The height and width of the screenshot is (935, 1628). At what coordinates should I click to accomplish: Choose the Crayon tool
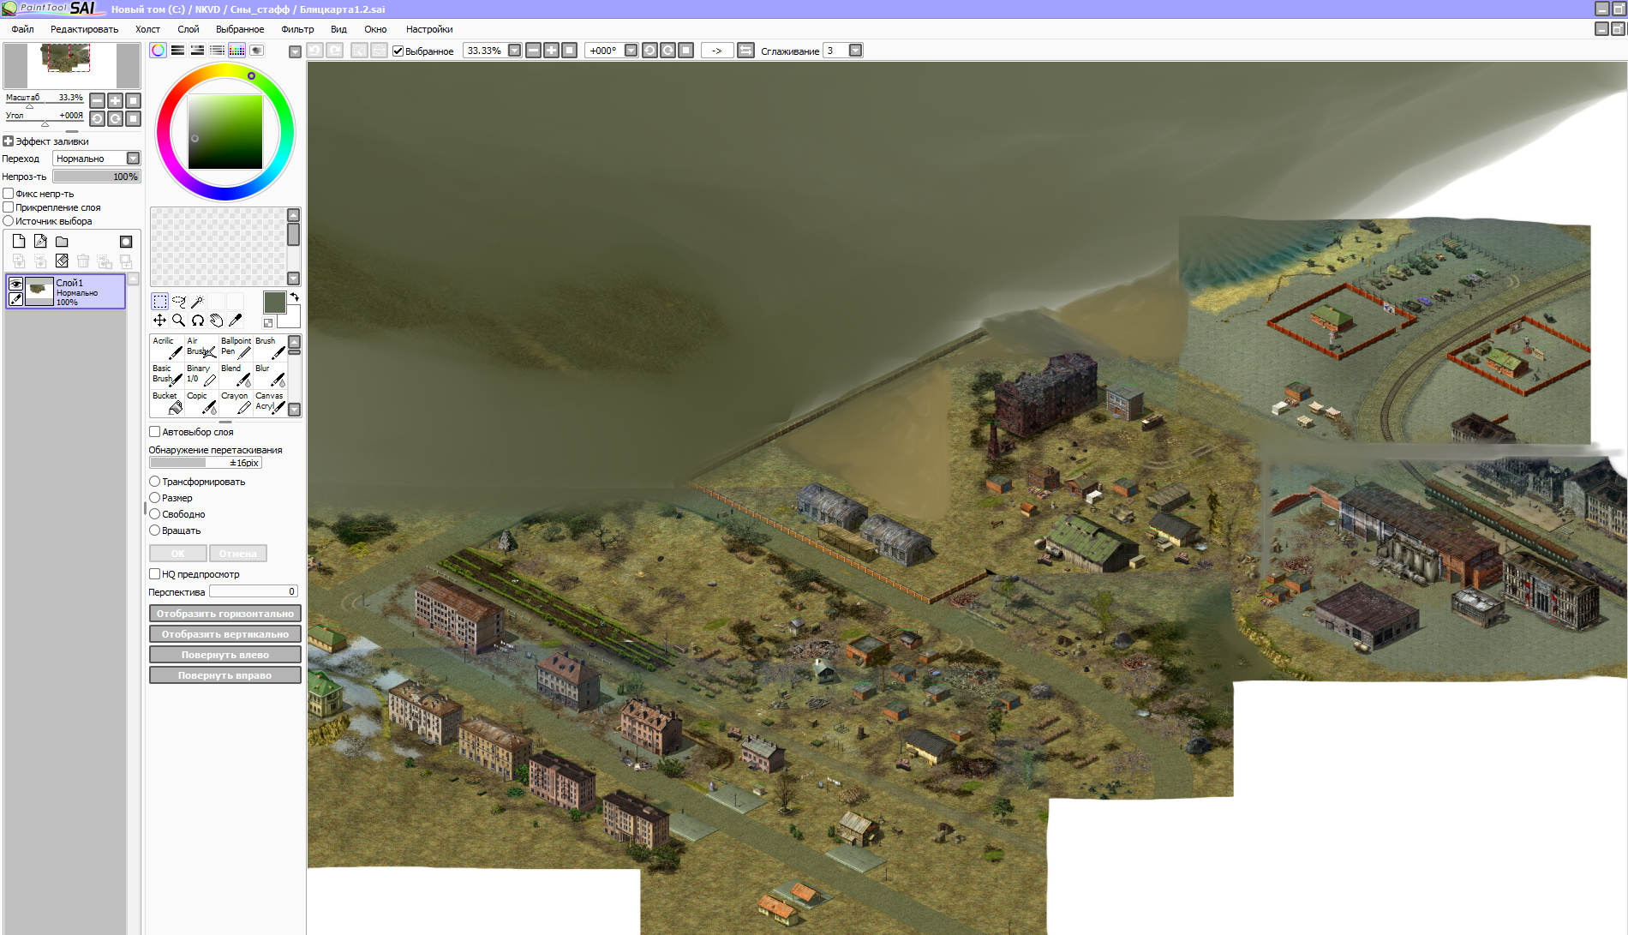point(236,402)
